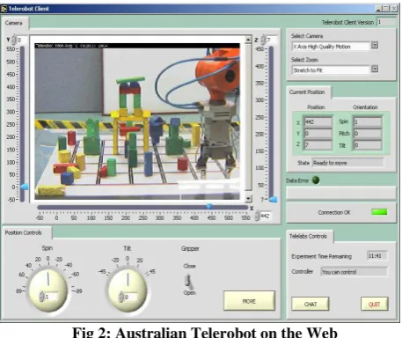The image size is (402, 338).
Task: Click the Gripper Open label
Action: point(189,292)
